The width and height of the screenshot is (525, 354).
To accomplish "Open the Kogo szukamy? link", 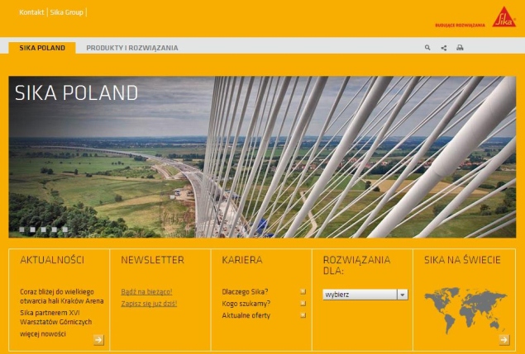I will point(246,303).
